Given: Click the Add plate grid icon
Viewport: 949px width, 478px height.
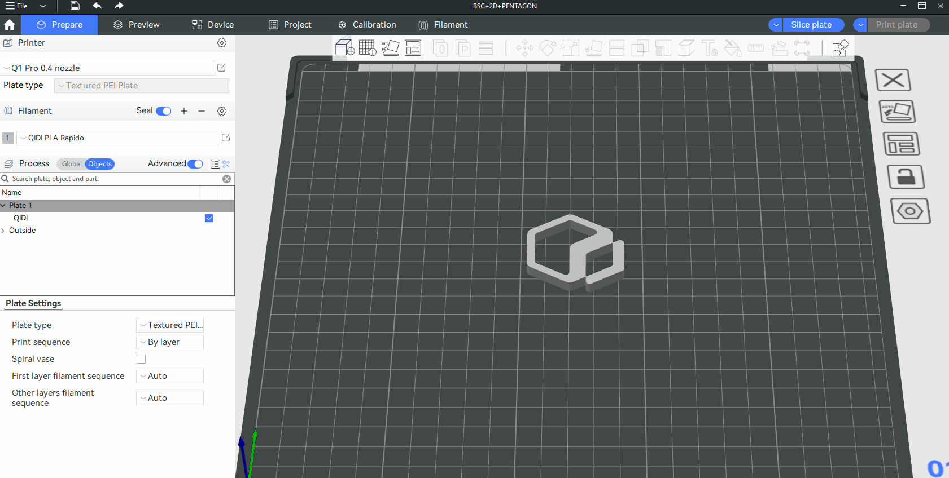Looking at the screenshot, I should click(367, 48).
